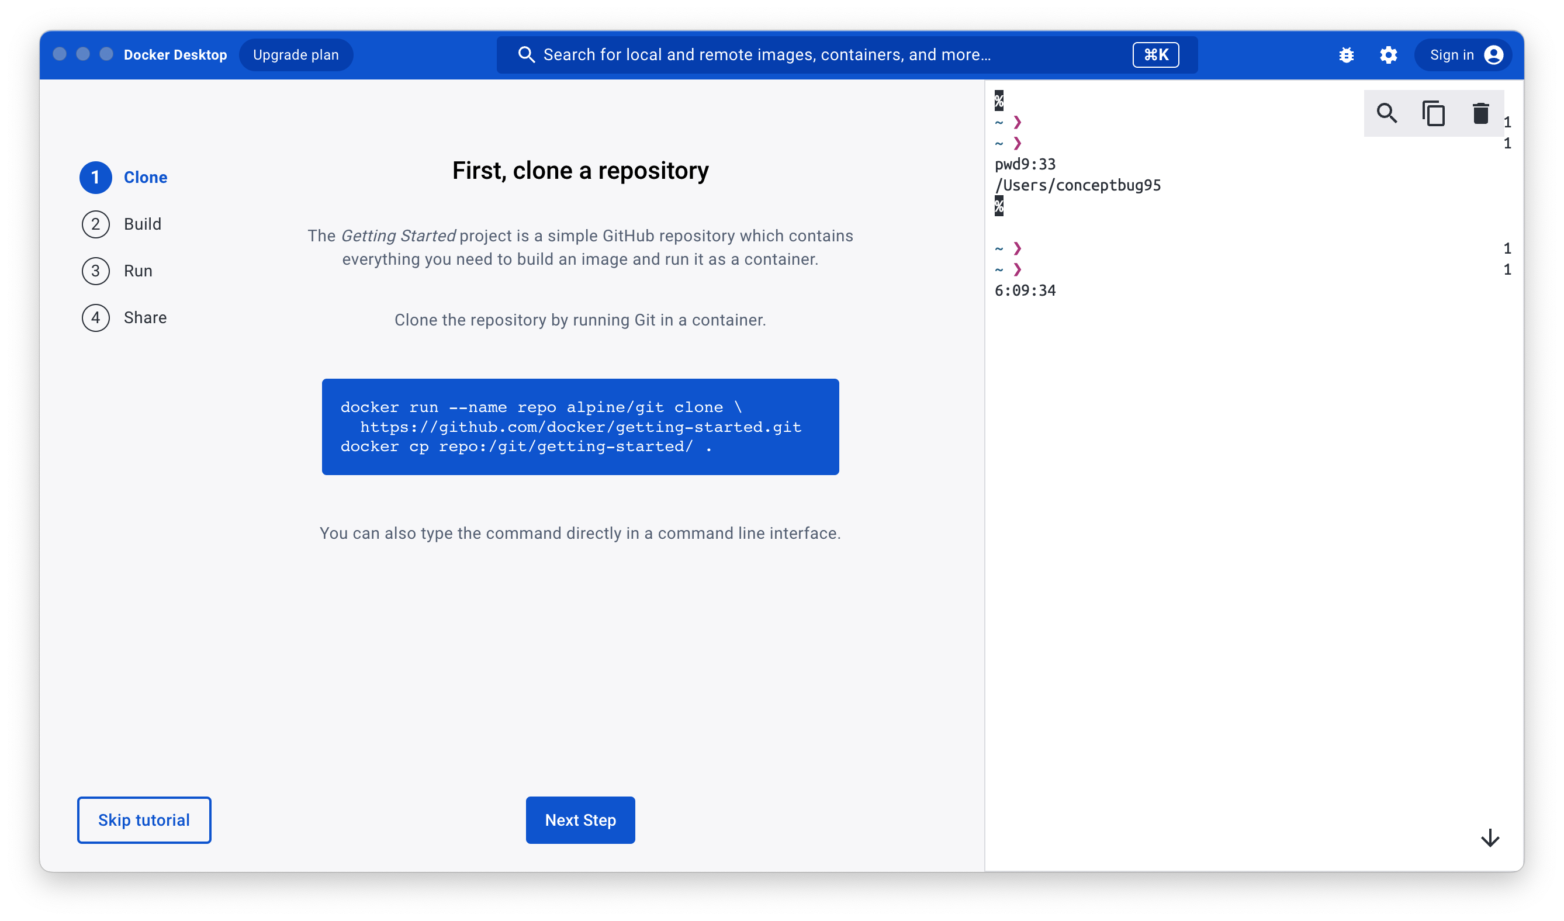The height and width of the screenshot is (921, 1564).
Task: Click the Sign in button
Action: click(1452, 56)
